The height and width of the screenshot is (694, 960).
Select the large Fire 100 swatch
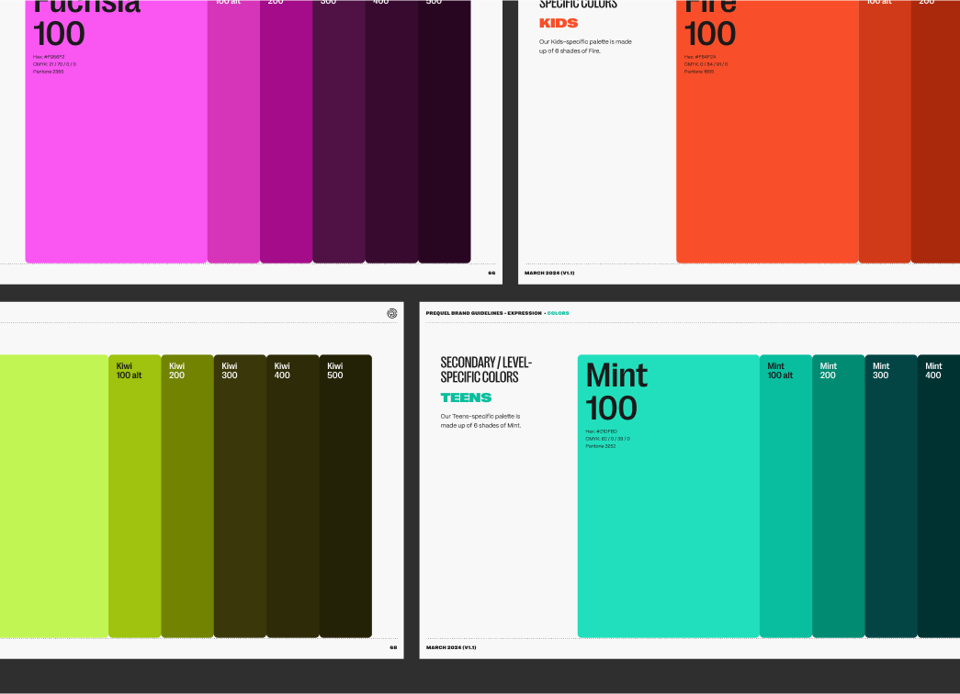click(x=767, y=131)
